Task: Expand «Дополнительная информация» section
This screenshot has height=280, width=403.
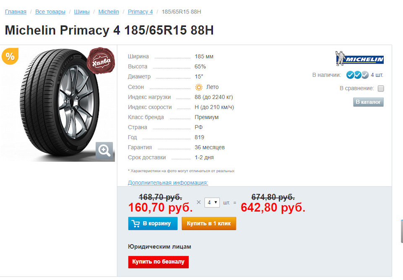Action: (168, 183)
